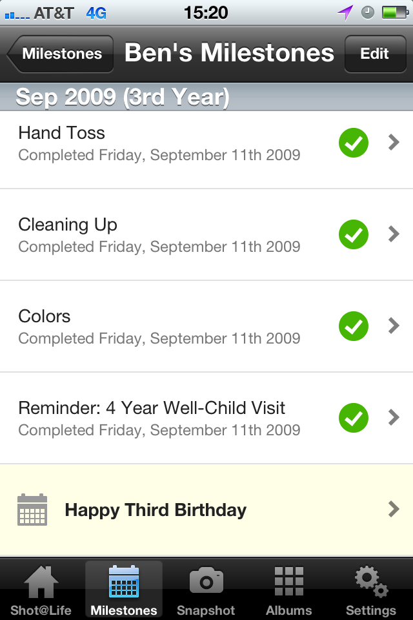Tap the calendar icon beside Happy Third Birthday

tap(32, 510)
